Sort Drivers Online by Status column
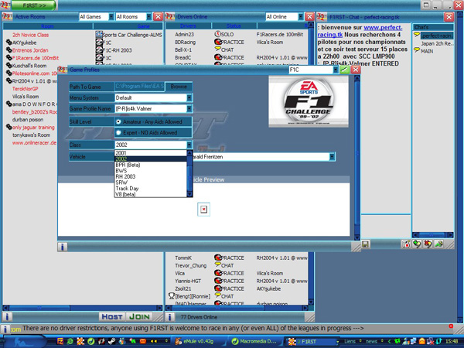This screenshot has height=348, width=464. 234,26
